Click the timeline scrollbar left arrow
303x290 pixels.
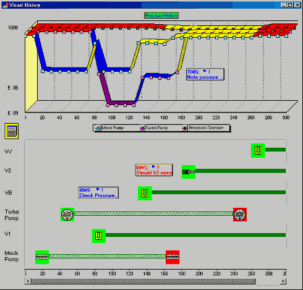[28, 281]
